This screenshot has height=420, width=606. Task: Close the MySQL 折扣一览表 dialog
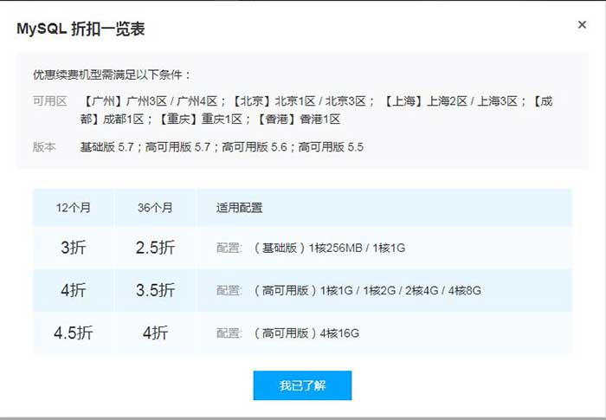(582, 25)
